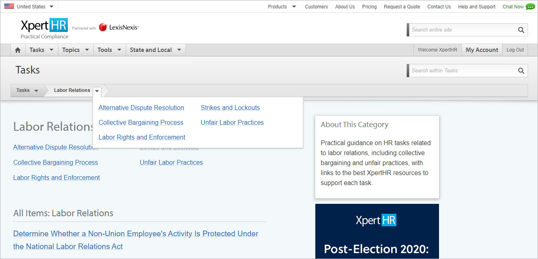Select Strikes and Lockouts in dropdown
This screenshot has height=259, width=538.
click(x=230, y=108)
